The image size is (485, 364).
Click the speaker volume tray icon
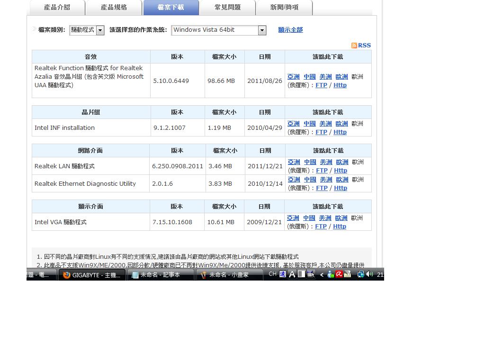point(369,274)
